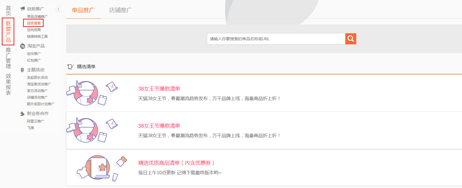This screenshot has width=462, height=188.
Task: Collapse the sidebar with the chevron arrow
Action: point(58,9)
